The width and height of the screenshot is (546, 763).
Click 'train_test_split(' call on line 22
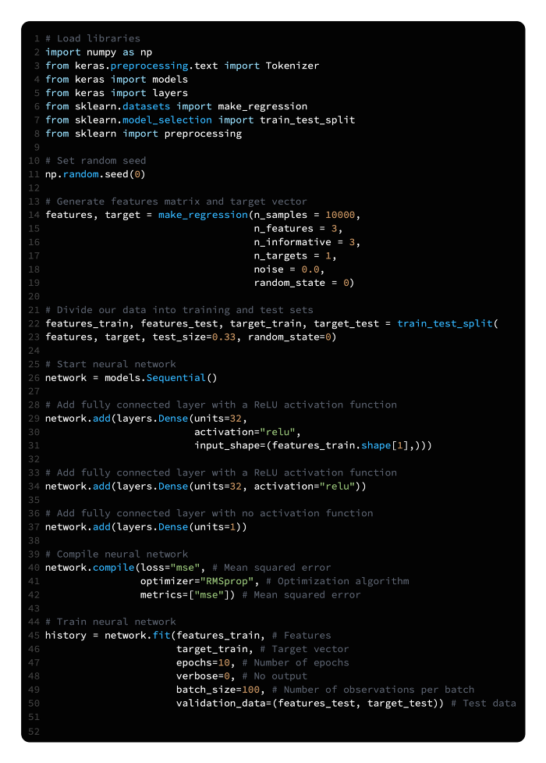pos(448,323)
